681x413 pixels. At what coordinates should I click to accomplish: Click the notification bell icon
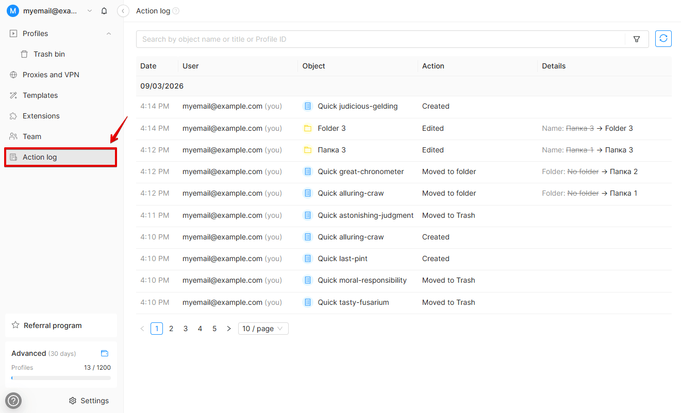[x=104, y=11]
